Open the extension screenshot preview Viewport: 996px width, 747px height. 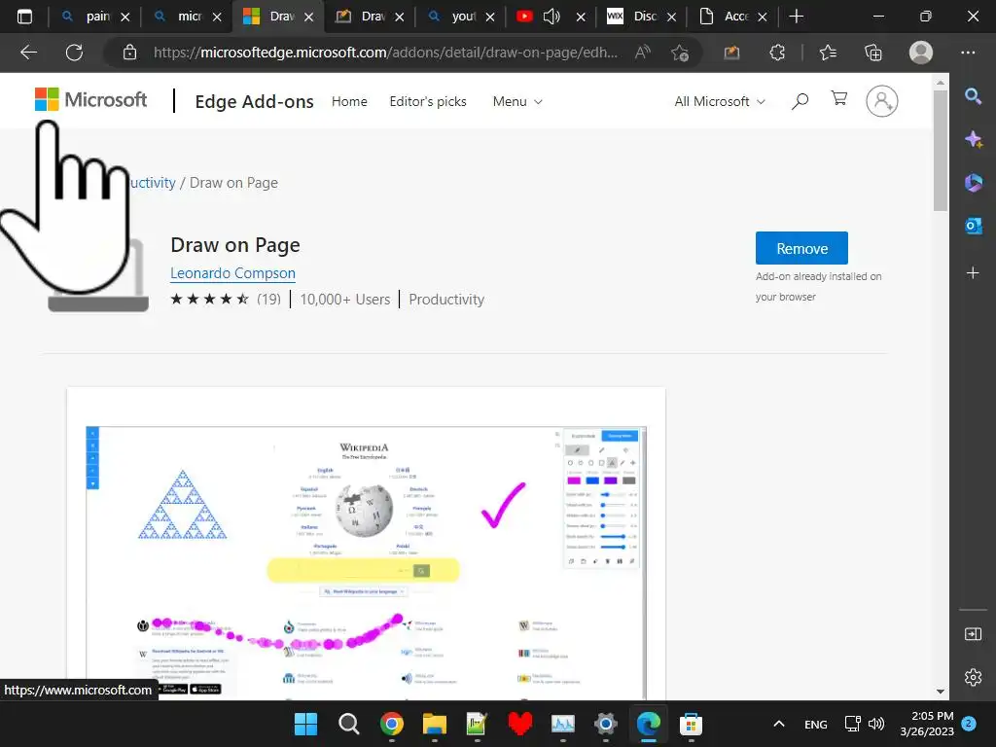[366, 562]
